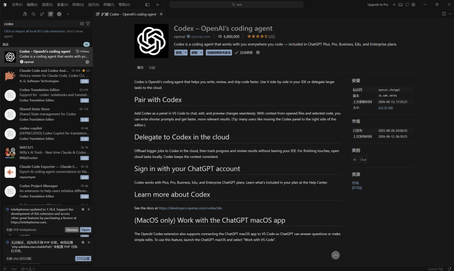Select WAT321 extension row
This screenshot has height=271, width=454.
[46, 153]
